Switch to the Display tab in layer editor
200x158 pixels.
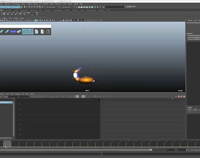tap(190, 108)
